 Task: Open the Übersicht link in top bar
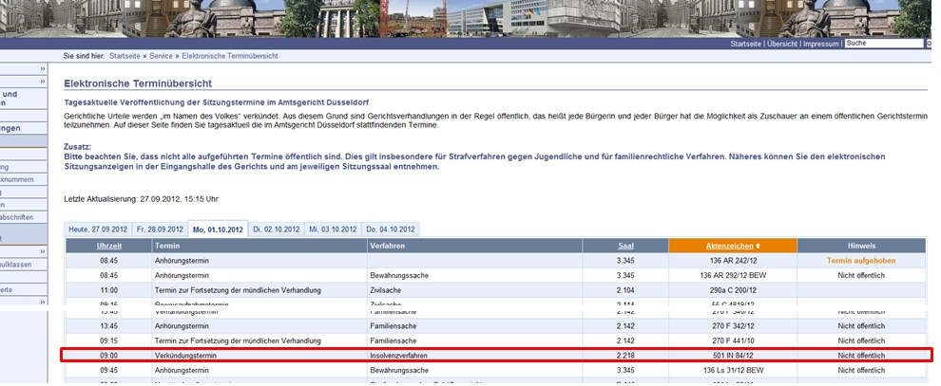(782, 44)
